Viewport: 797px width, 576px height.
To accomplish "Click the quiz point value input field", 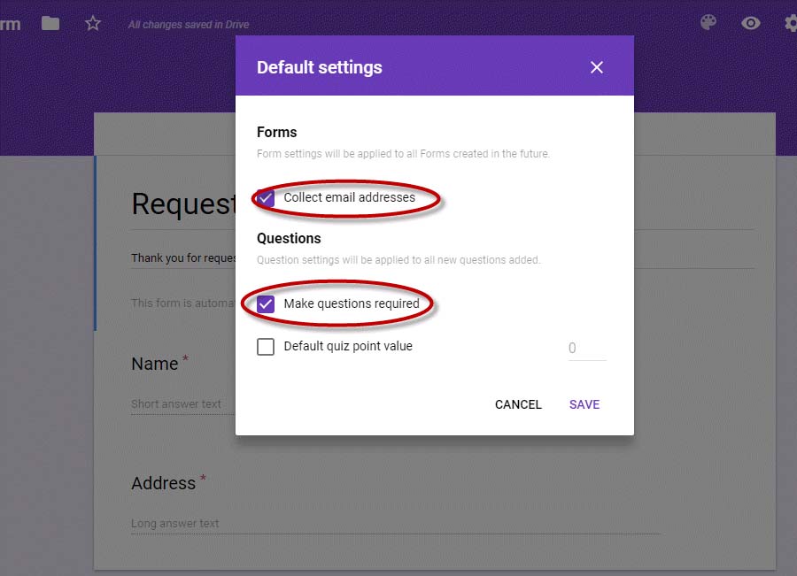I will 587,349.
